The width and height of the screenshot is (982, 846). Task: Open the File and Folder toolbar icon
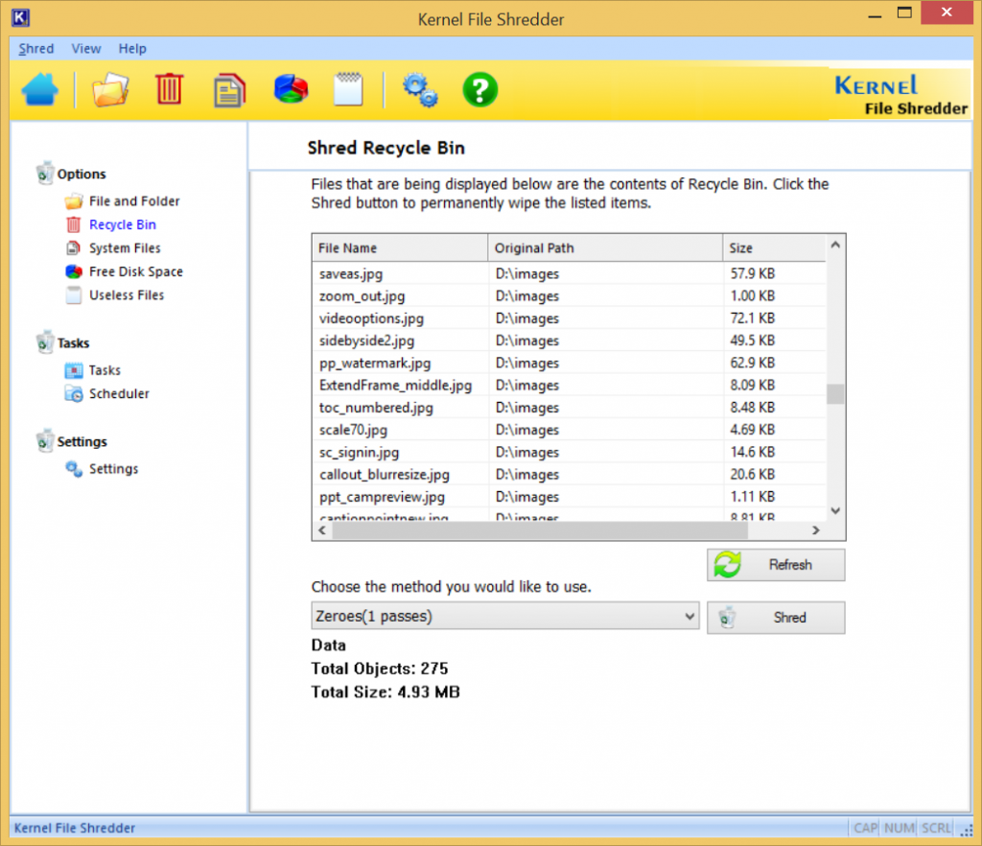(x=110, y=90)
